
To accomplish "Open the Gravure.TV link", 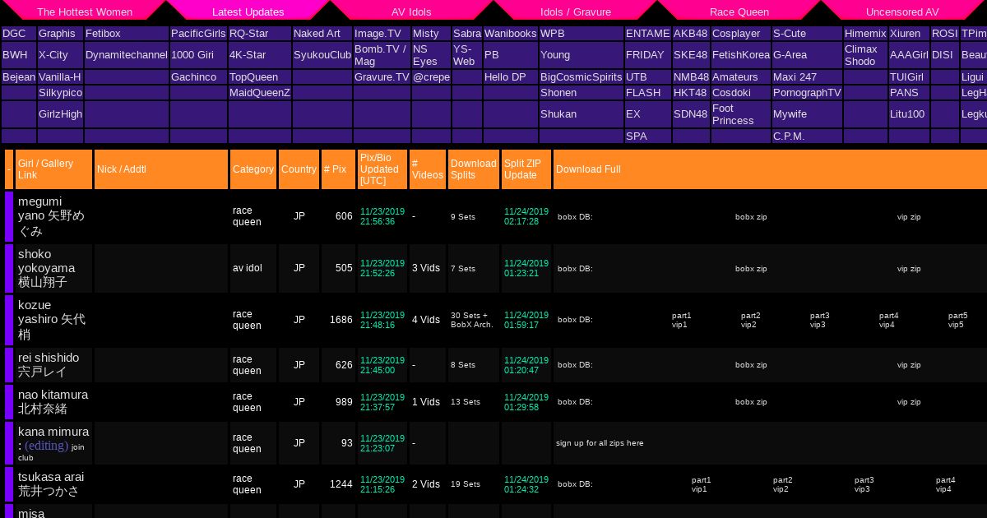I will click(x=382, y=77).
